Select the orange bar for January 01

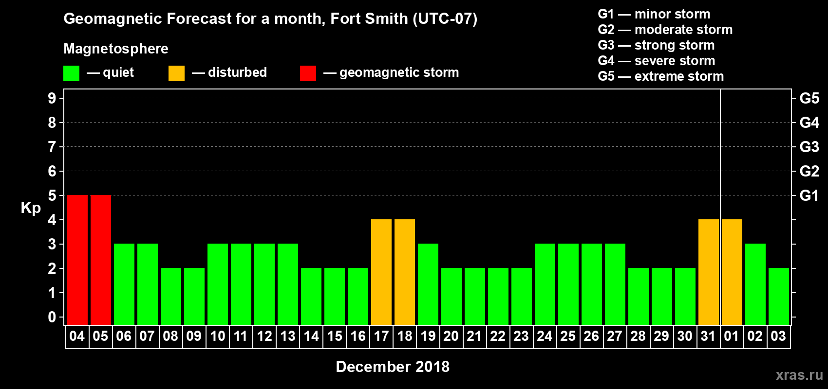click(732, 272)
